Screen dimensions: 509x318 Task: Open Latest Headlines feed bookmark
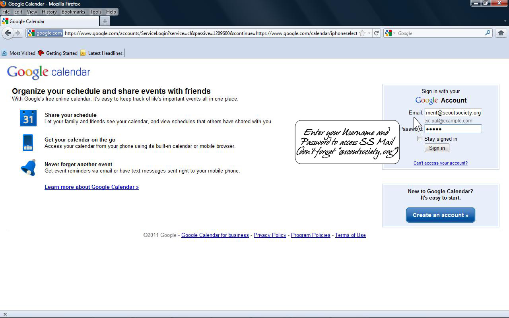pyautogui.click(x=101, y=53)
